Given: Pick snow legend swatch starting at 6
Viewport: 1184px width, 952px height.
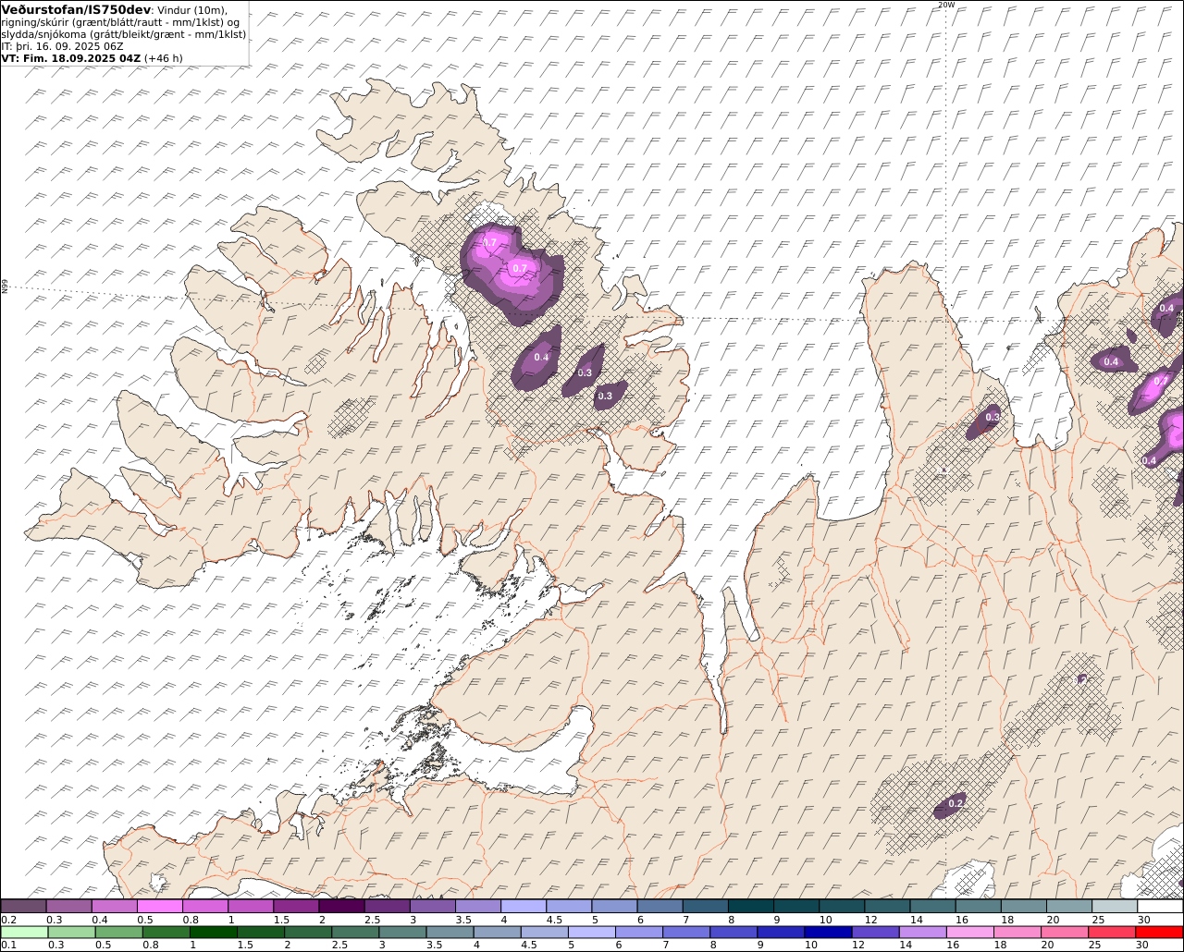Looking at the screenshot, I should (x=660, y=906).
